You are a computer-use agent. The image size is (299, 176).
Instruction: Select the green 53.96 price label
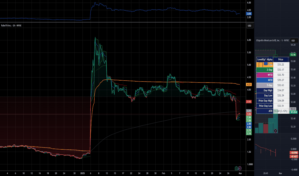point(293,55)
